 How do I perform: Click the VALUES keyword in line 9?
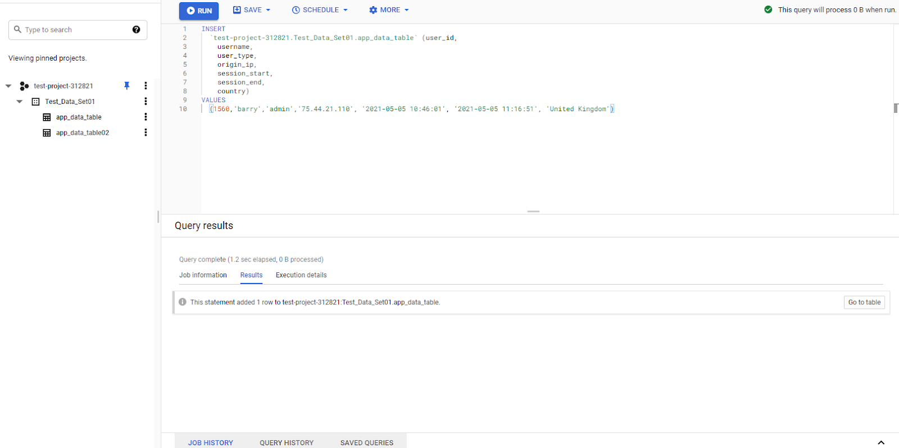pos(214,100)
